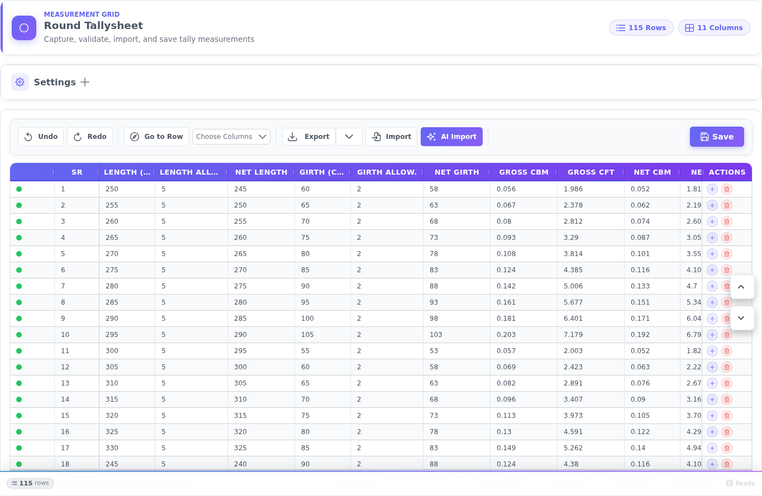
Task: Click the GIRTH ALLOW. column header
Action: point(387,172)
